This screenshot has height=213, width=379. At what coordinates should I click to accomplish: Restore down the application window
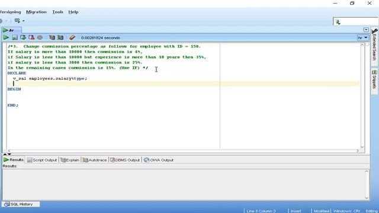click(352, 3)
